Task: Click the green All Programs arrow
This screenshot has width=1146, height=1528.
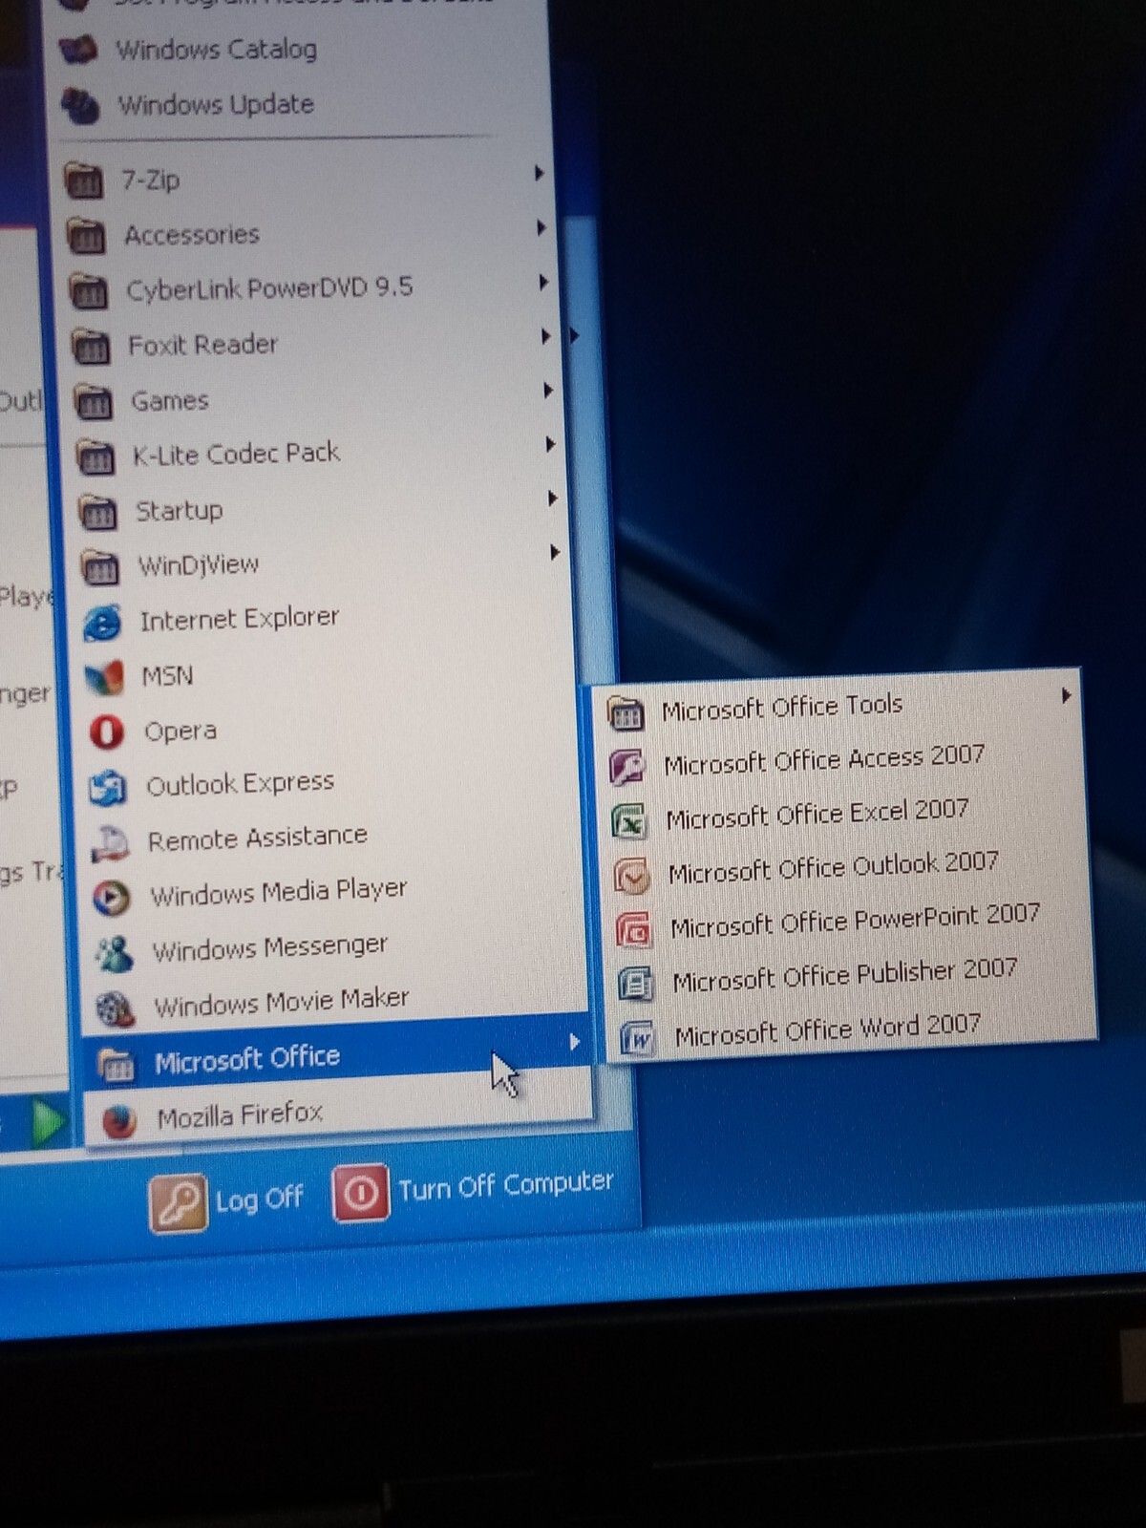Action: (x=47, y=1122)
